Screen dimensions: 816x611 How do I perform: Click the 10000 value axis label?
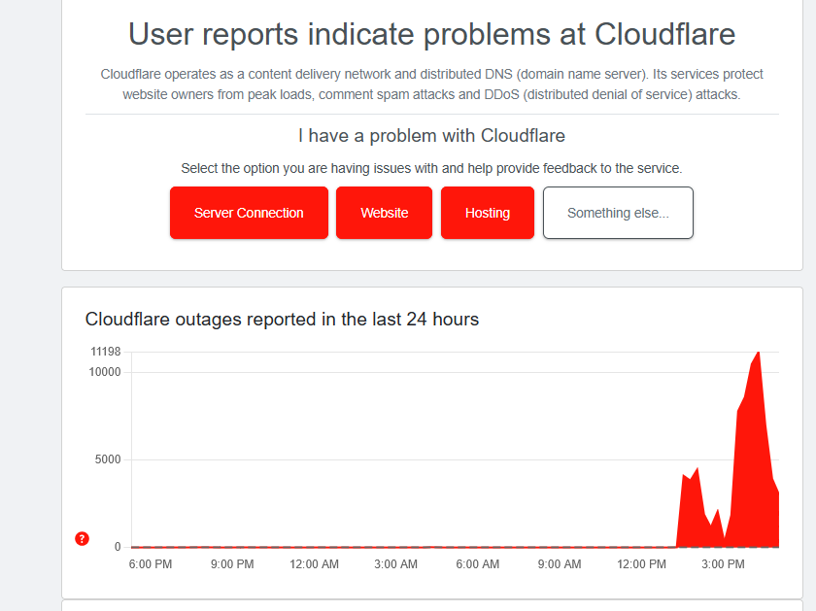click(x=104, y=372)
